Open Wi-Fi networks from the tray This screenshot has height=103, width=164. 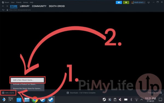[x=136, y=99]
